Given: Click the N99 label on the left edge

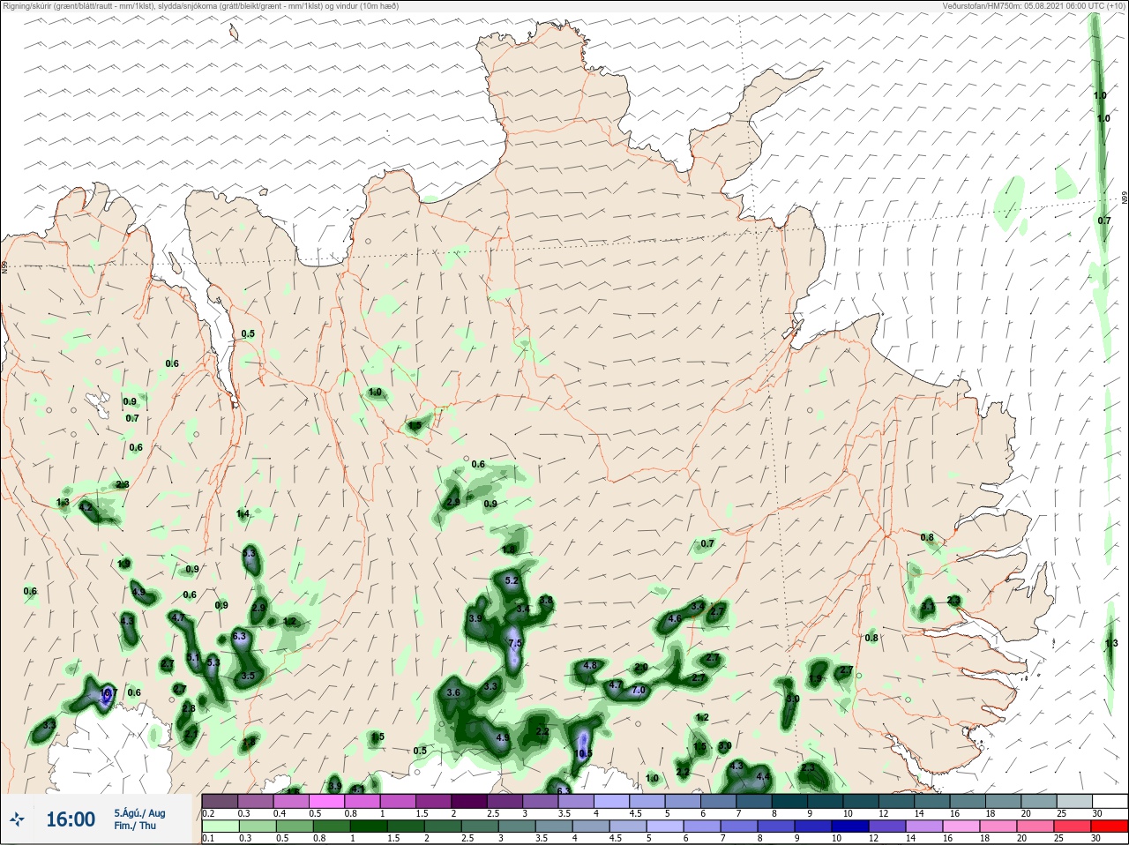Looking at the screenshot, I should [4, 265].
